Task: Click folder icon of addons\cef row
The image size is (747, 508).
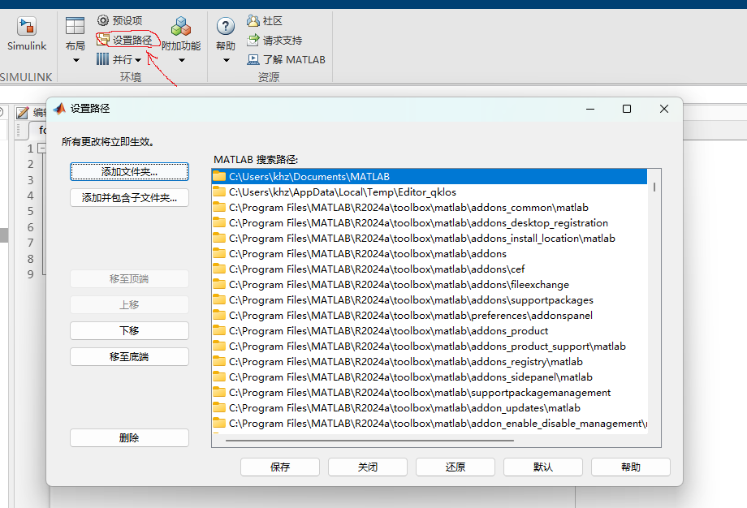Action: tap(219, 269)
